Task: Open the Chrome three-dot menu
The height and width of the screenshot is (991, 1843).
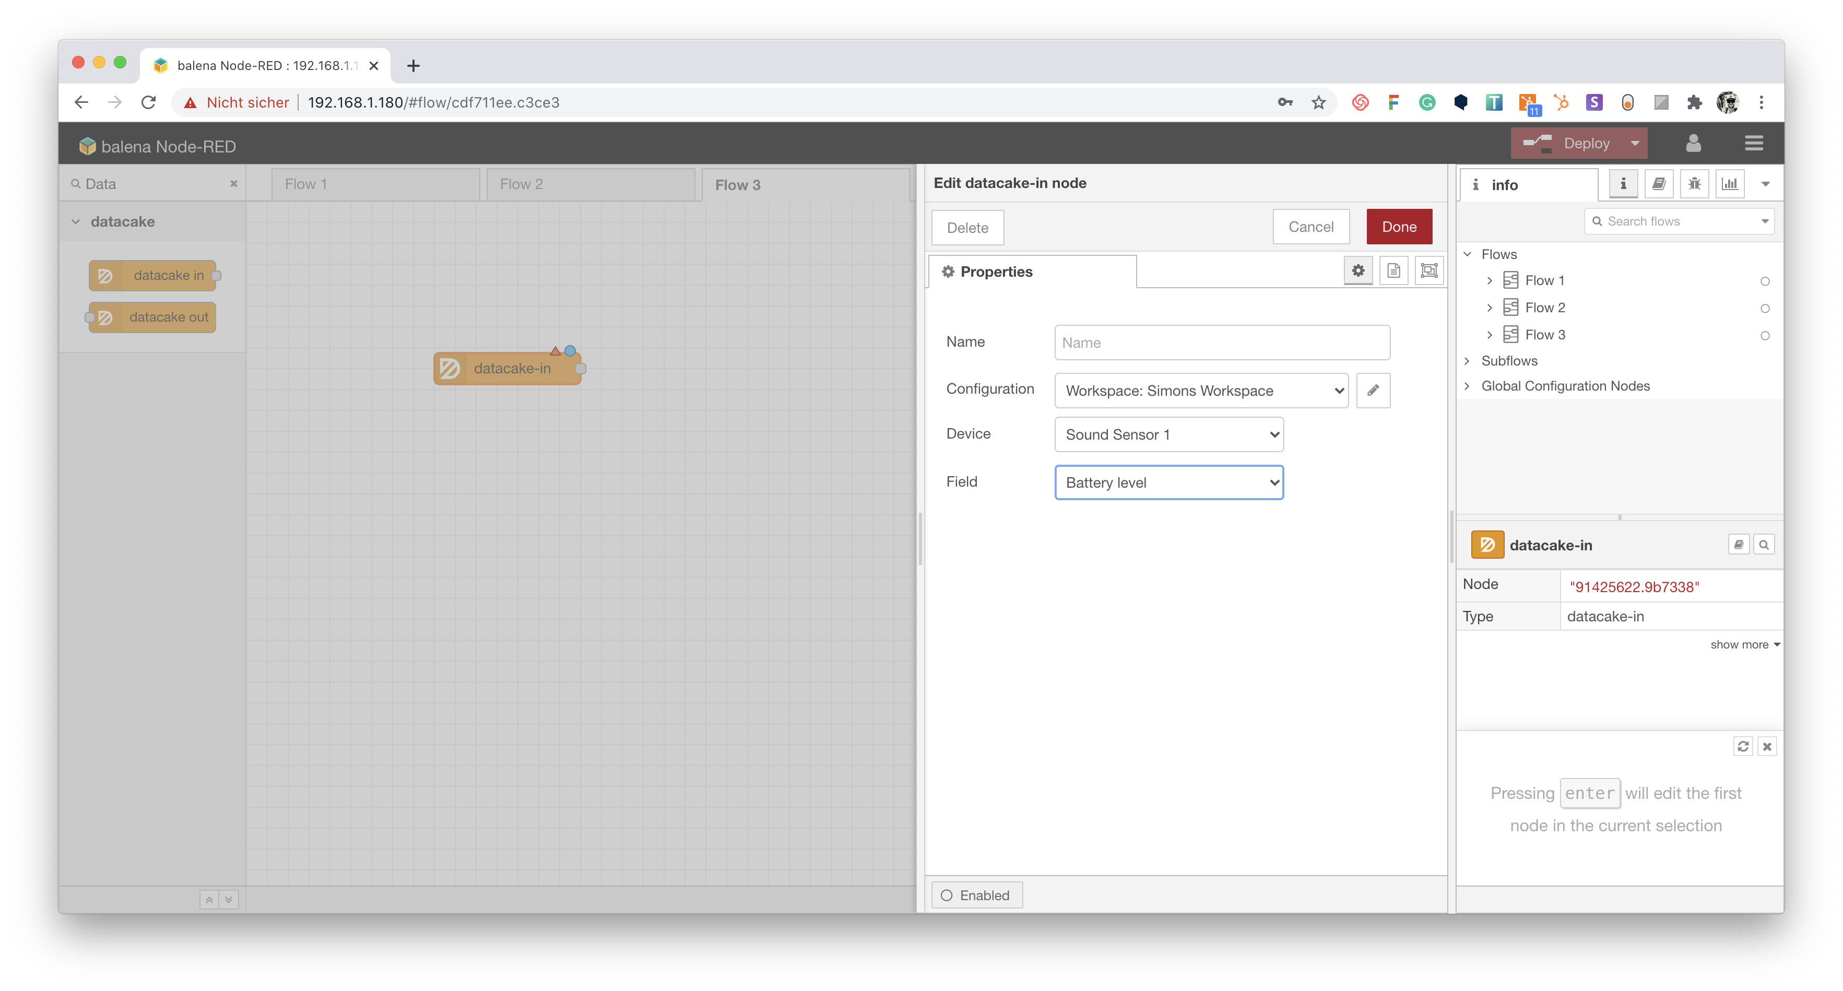Action: point(1762,102)
